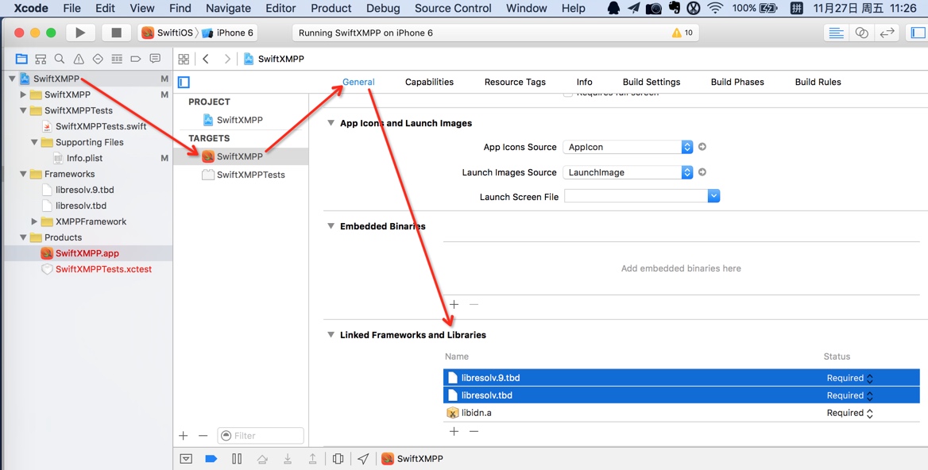Remove selected linked library with minus
Image resolution: width=928 pixels, height=470 pixels.
pyautogui.click(x=474, y=431)
